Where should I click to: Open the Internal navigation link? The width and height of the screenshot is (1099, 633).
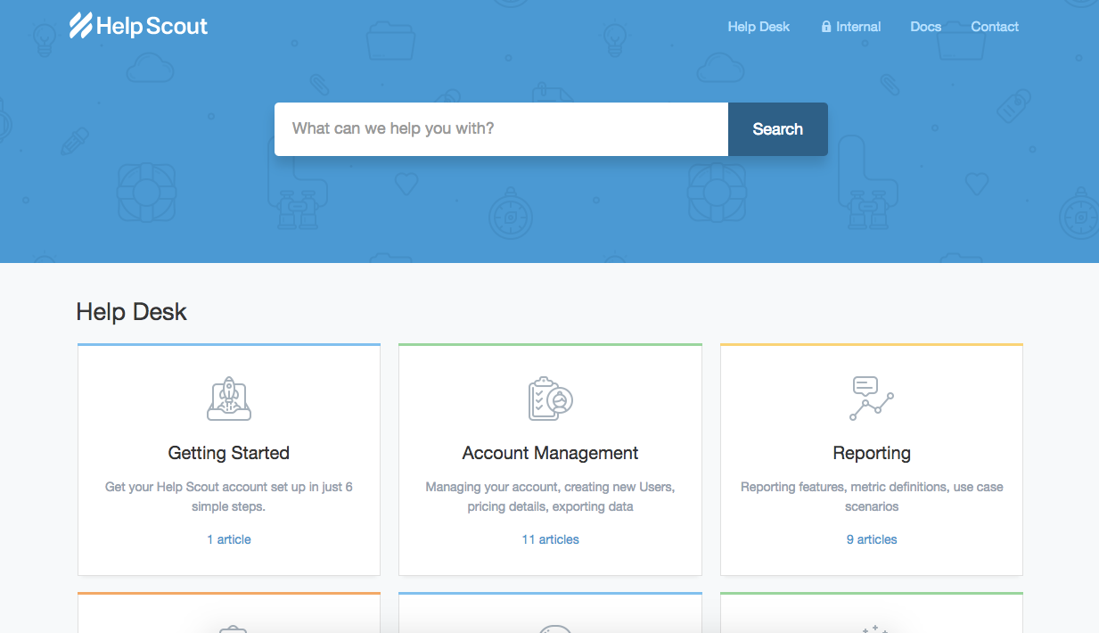tap(858, 27)
